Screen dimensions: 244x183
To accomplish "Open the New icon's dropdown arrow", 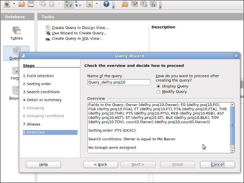I will coord(14,4).
